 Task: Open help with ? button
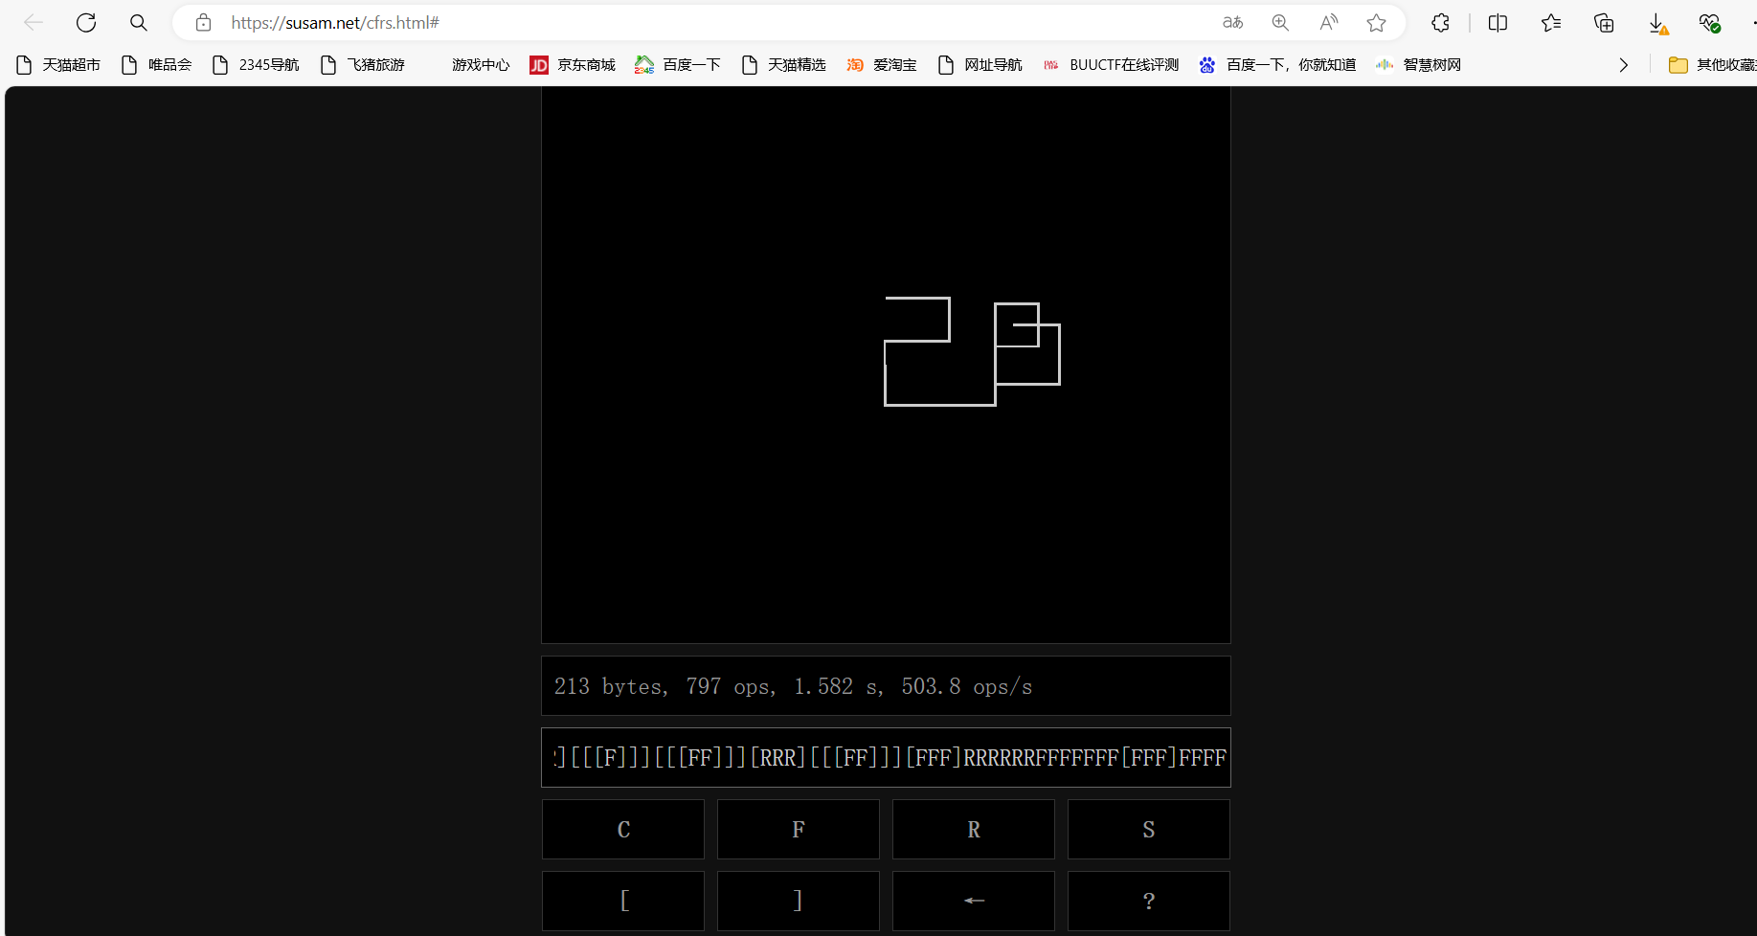[x=1149, y=901]
